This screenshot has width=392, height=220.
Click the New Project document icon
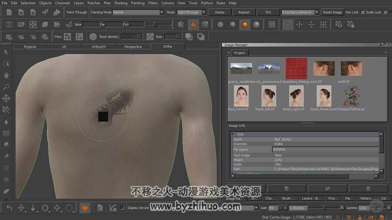[9, 12]
